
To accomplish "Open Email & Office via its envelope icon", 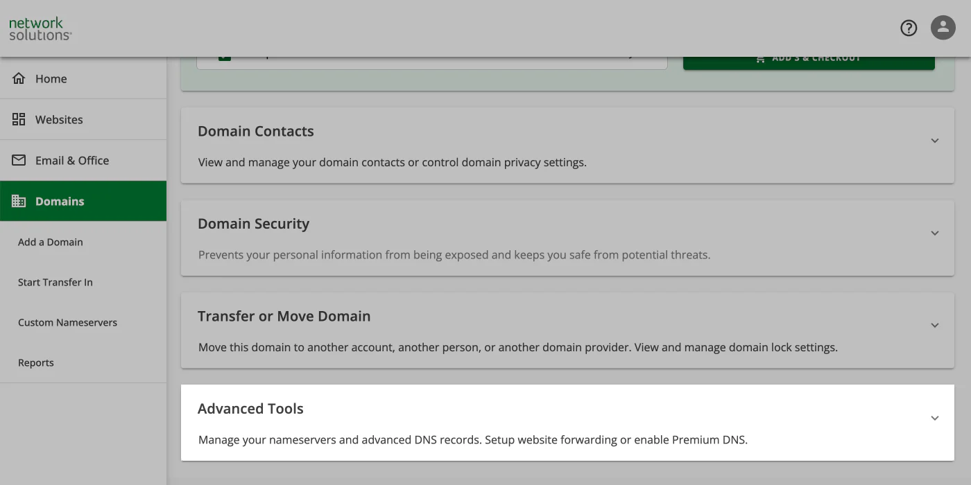I will [x=19, y=160].
